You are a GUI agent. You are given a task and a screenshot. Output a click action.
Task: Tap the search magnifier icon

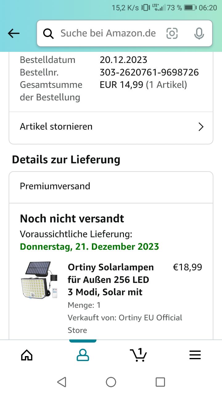(x=48, y=33)
